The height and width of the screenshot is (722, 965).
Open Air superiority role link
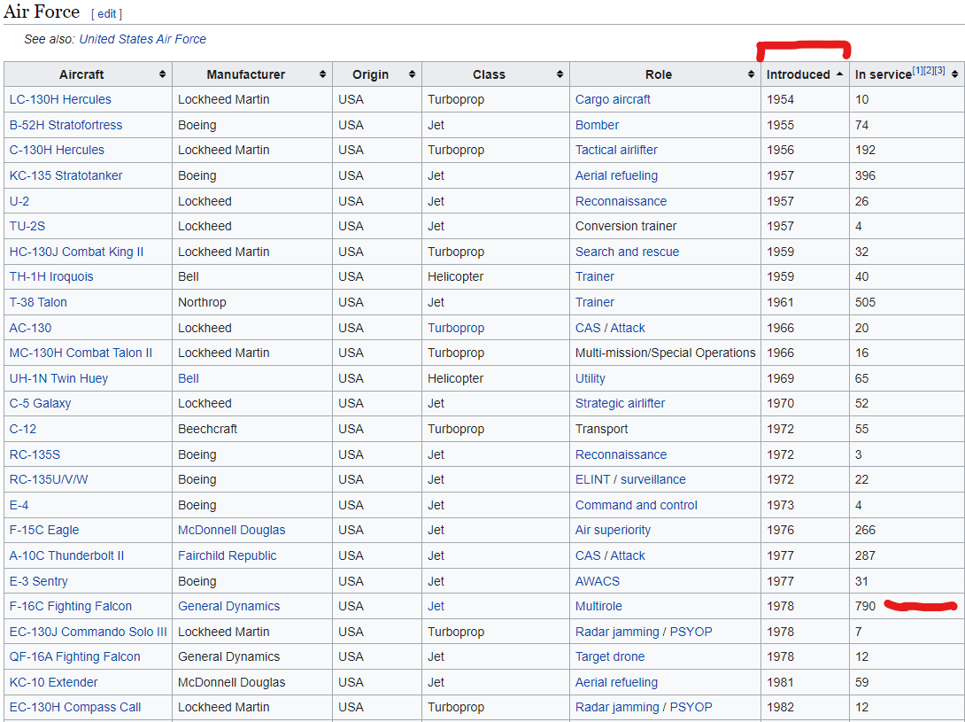(613, 530)
